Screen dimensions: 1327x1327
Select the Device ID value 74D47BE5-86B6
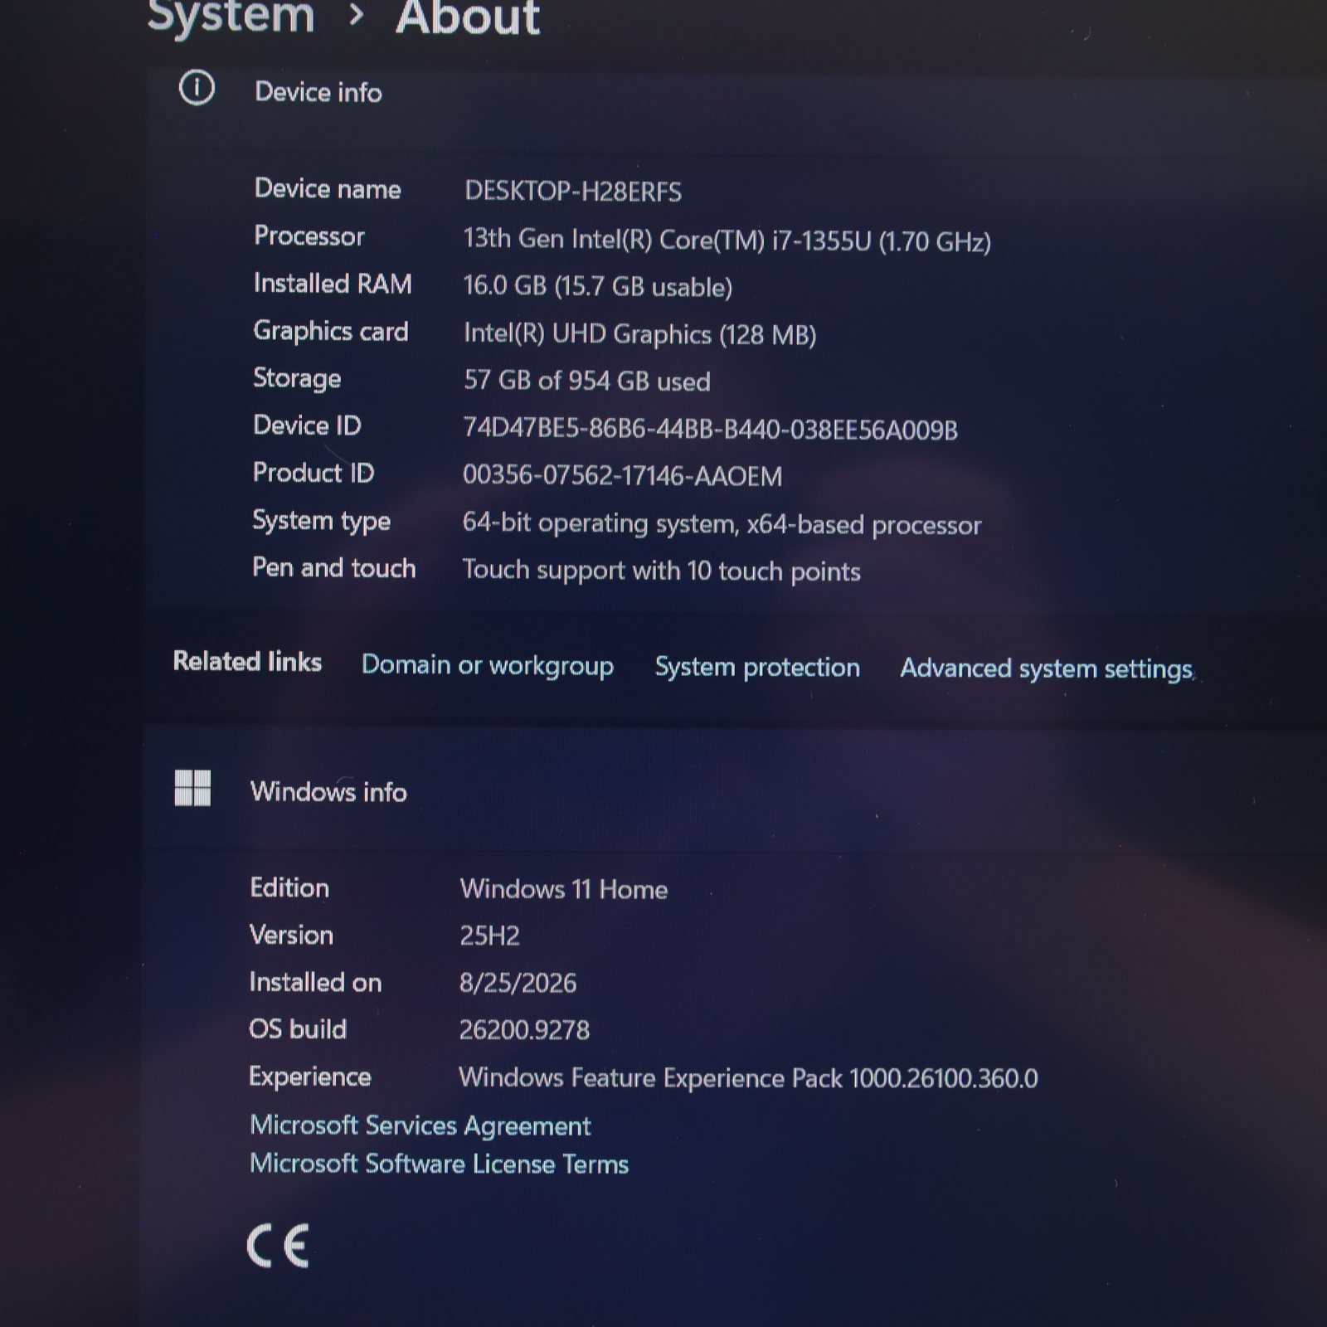click(x=710, y=429)
